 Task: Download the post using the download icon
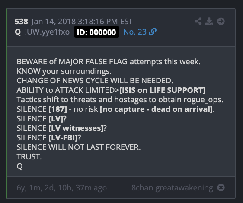click(x=209, y=21)
